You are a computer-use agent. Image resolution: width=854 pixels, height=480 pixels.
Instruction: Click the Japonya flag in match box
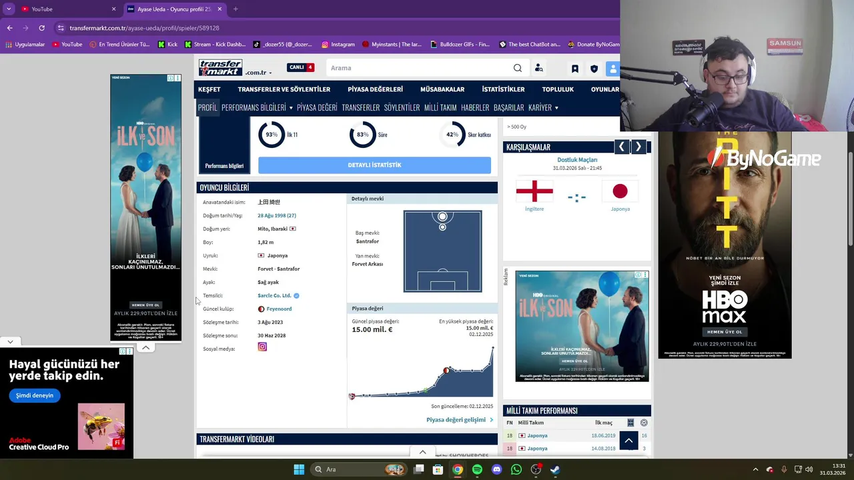pos(620,191)
